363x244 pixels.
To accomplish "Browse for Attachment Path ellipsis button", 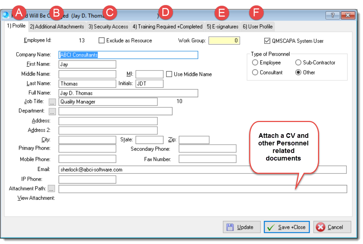I will pos(52,189).
